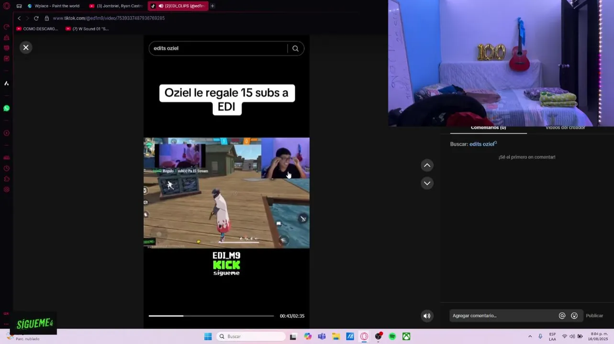Insert a mention with the @ icon
This screenshot has width=614, height=344.
(x=562, y=316)
